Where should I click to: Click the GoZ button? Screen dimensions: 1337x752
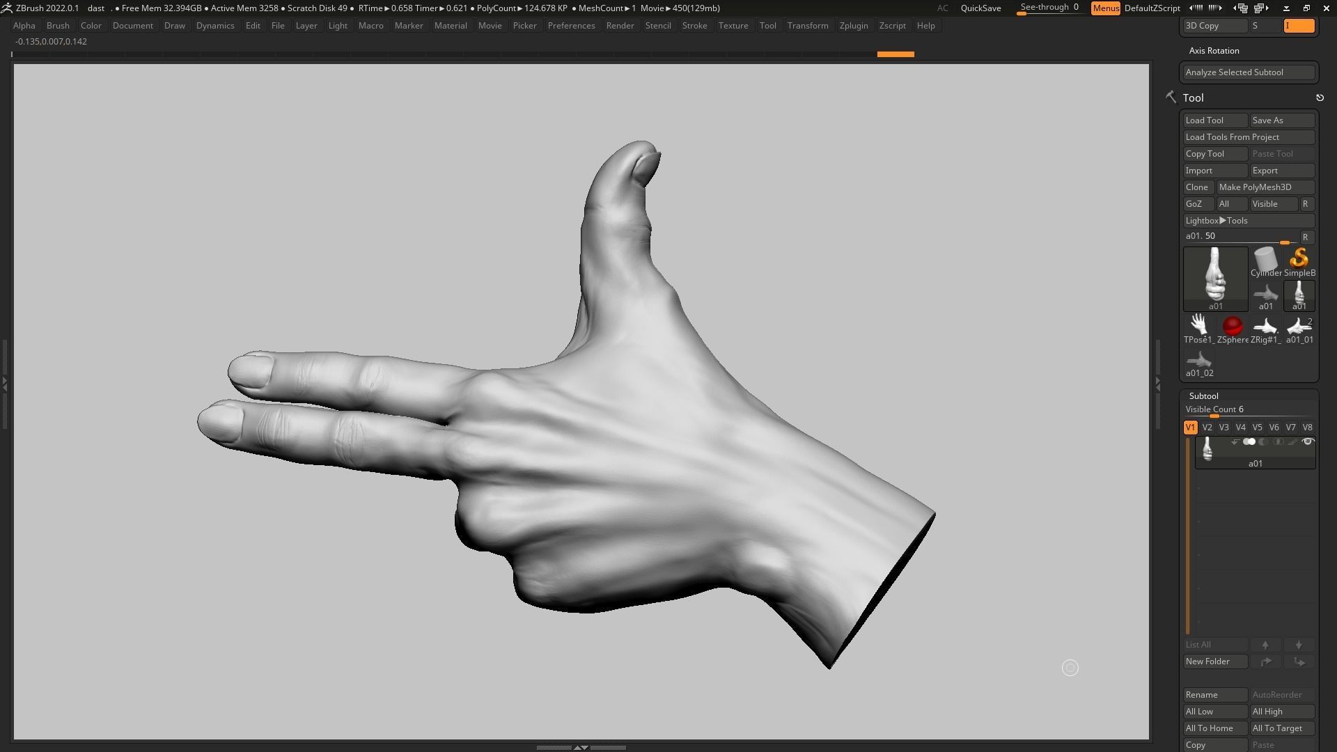[x=1198, y=204]
